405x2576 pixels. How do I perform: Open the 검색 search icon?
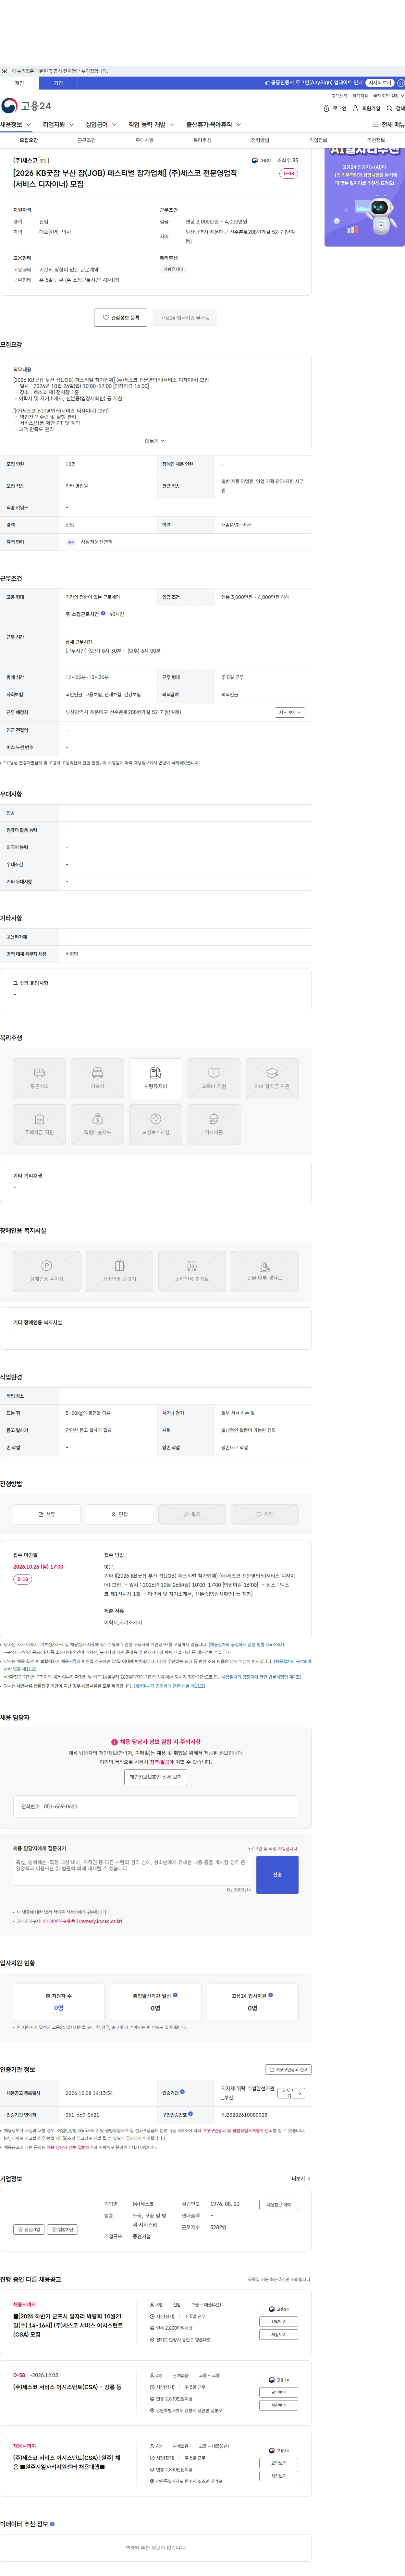tap(396, 108)
